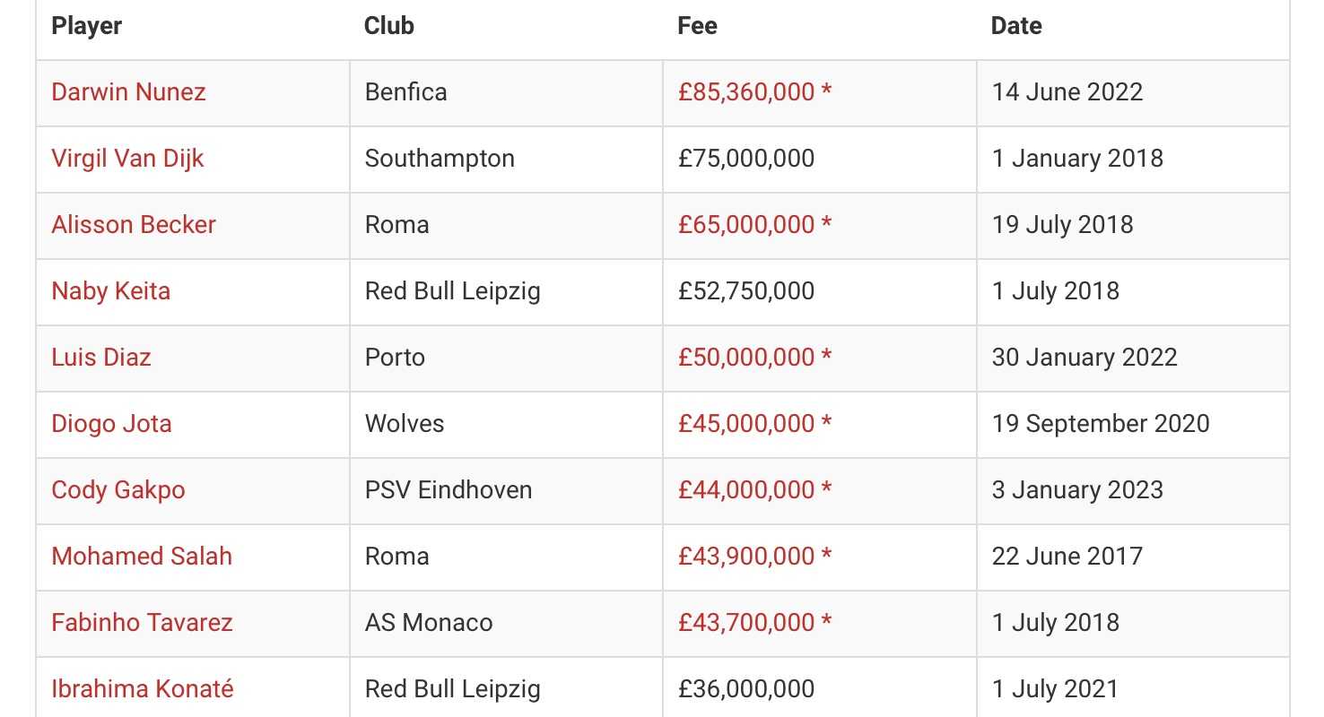Open the Naby Keita player link
1324x717 pixels.
pyautogui.click(x=110, y=291)
